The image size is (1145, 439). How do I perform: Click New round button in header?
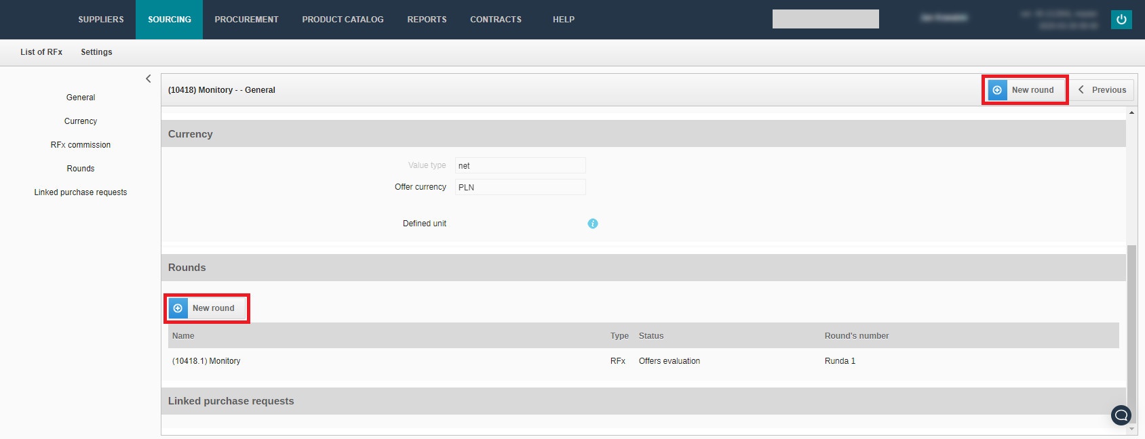pos(1025,90)
